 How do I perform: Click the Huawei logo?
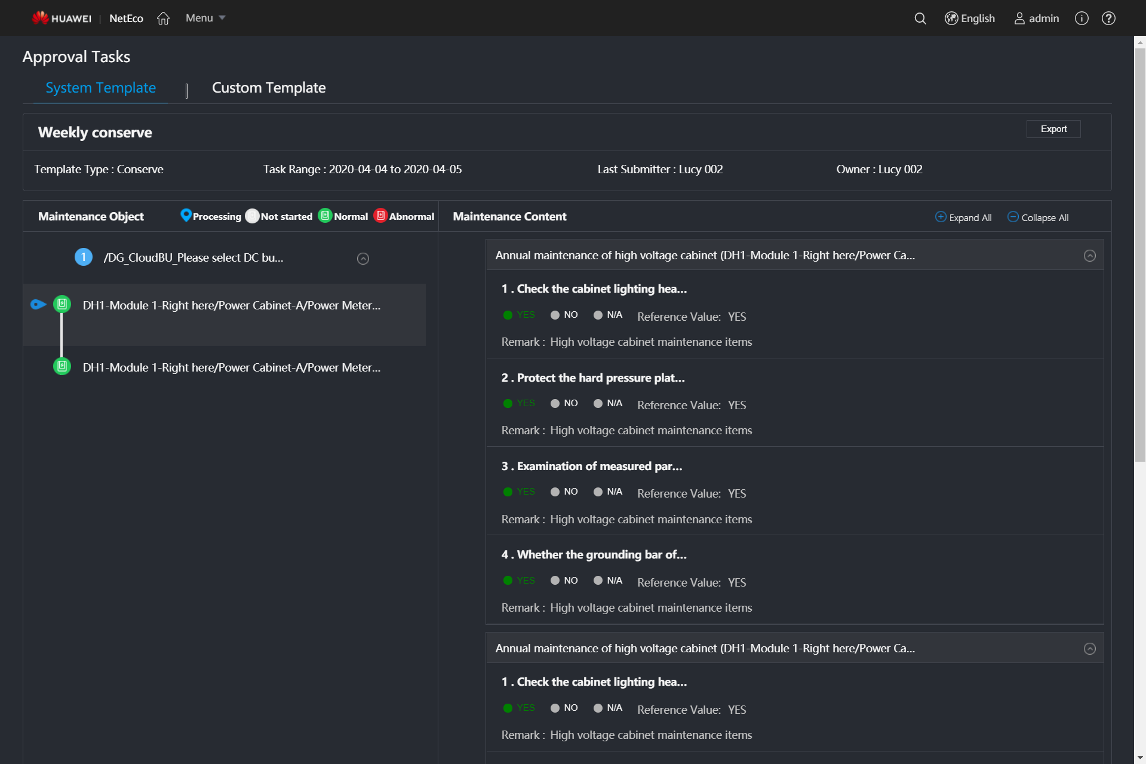point(61,17)
